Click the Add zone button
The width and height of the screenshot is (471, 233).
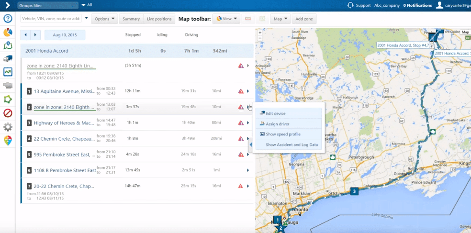[x=304, y=19]
